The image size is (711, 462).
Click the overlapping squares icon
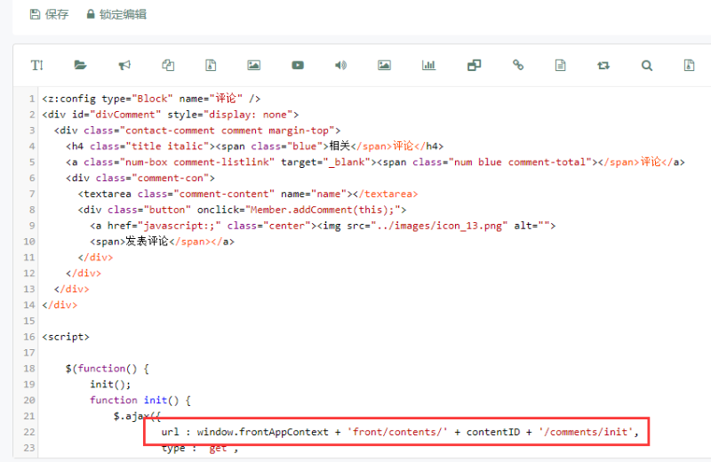point(474,65)
